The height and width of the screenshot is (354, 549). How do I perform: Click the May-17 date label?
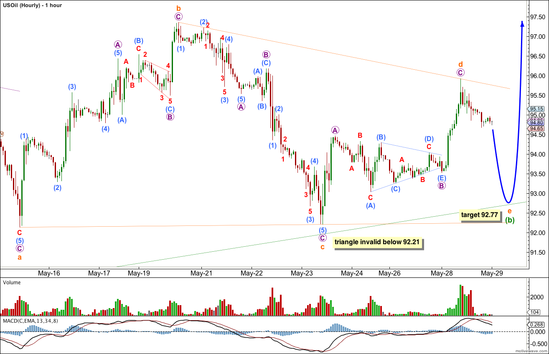pyautogui.click(x=99, y=273)
